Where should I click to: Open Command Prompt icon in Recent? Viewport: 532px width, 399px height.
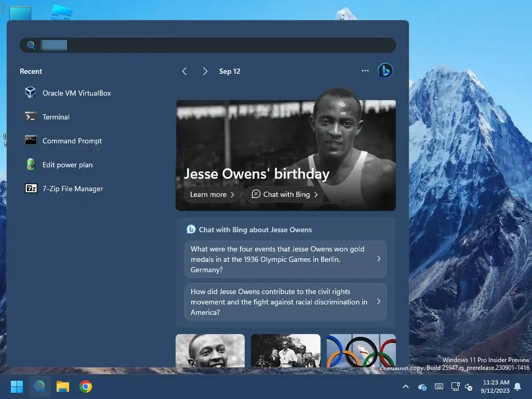[31, 140]
